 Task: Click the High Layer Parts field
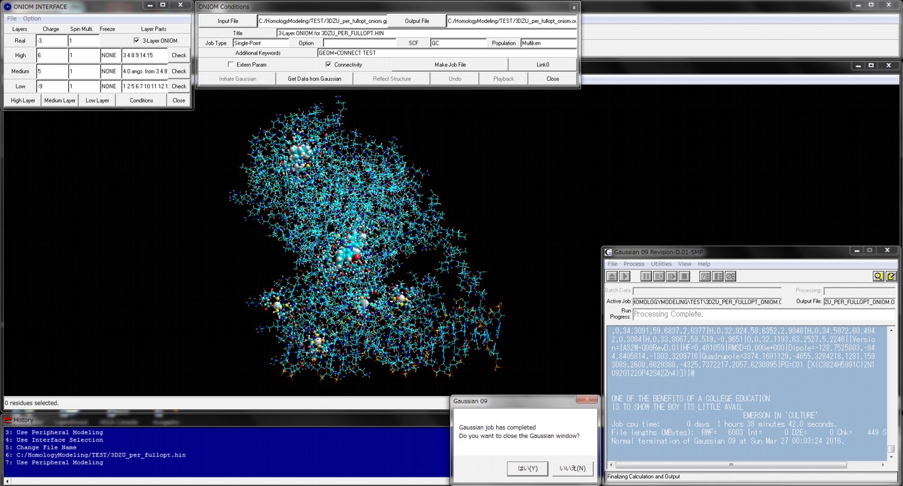coord(145,56)
